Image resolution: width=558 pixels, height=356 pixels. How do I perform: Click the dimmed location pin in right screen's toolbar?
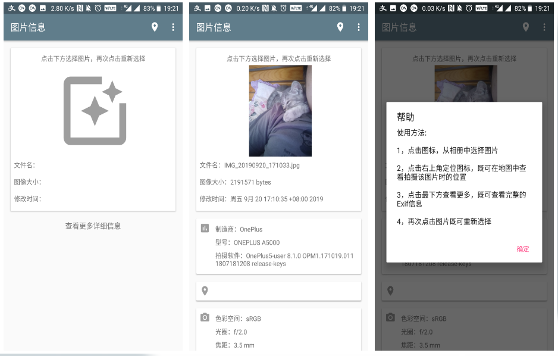coord(526,27)
